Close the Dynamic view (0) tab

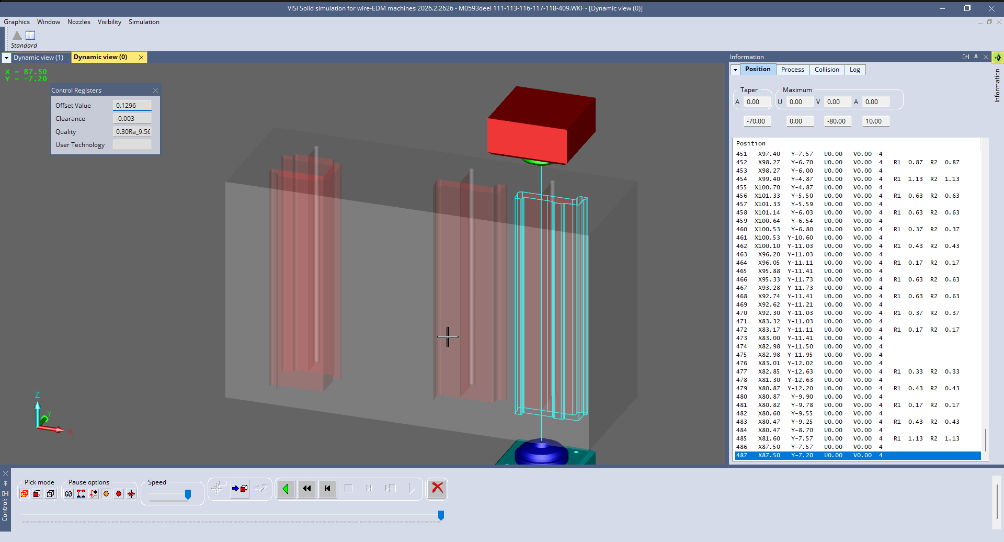pyautogui.click(x=141, y=58)
